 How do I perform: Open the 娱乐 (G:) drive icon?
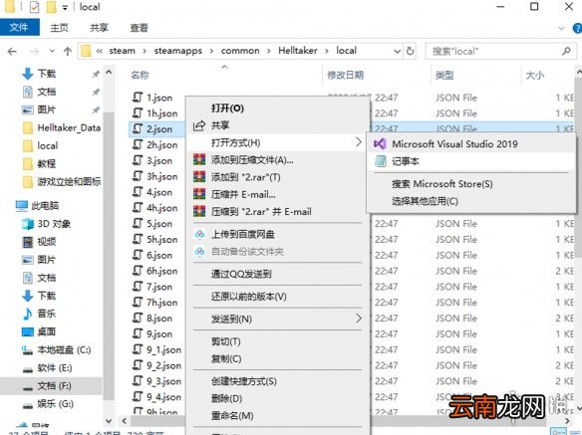click(x=28, y=405)
